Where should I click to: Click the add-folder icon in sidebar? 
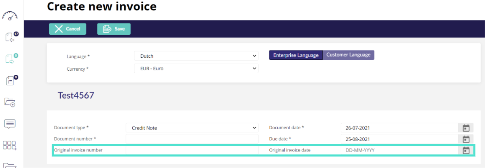[10, 102]
